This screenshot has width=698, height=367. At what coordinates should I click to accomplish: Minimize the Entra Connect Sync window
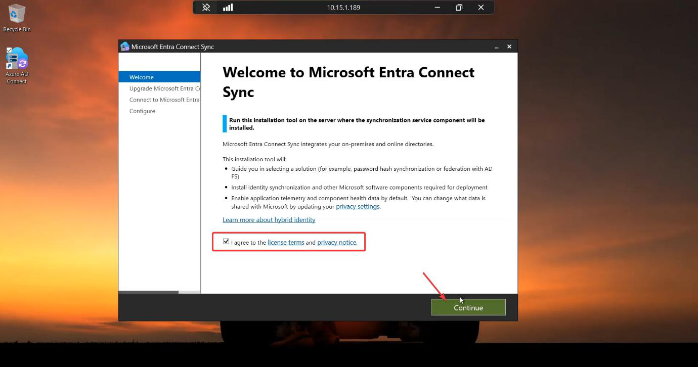coord(497,47)
